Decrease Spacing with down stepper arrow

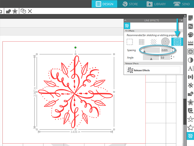[172, 51]
